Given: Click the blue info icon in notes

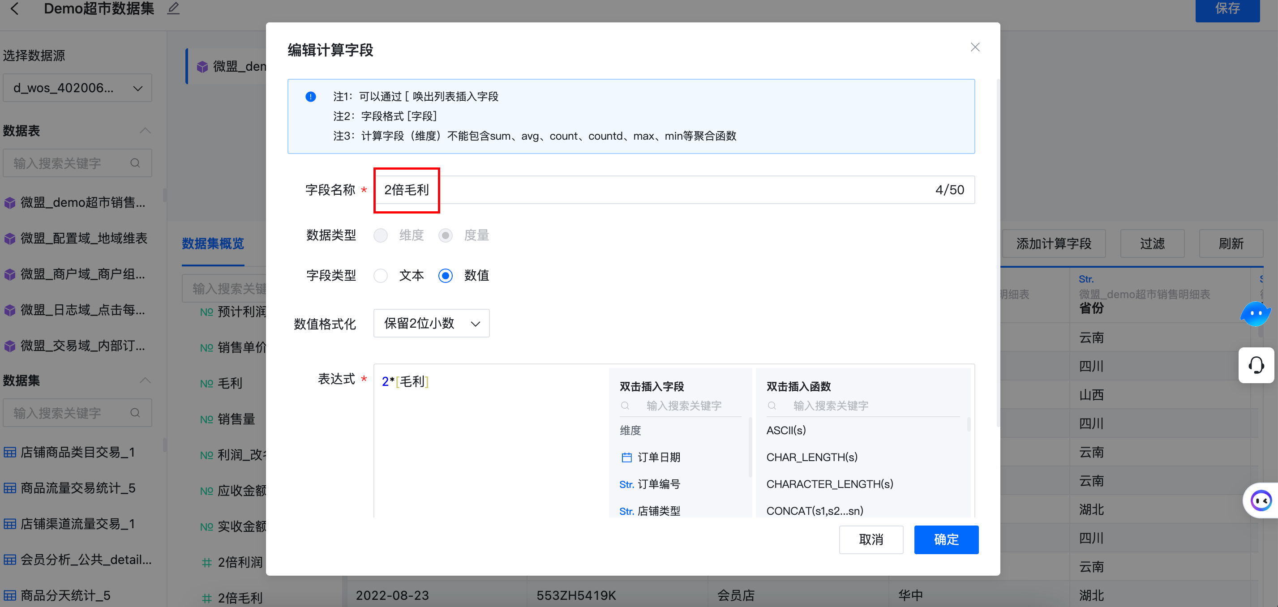Looking at the screenshot, I should pos(311,97).
